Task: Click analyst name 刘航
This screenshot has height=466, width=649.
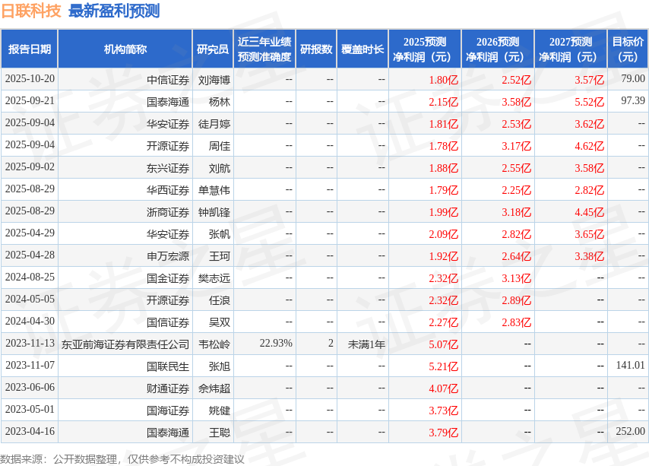Action: 220,168
